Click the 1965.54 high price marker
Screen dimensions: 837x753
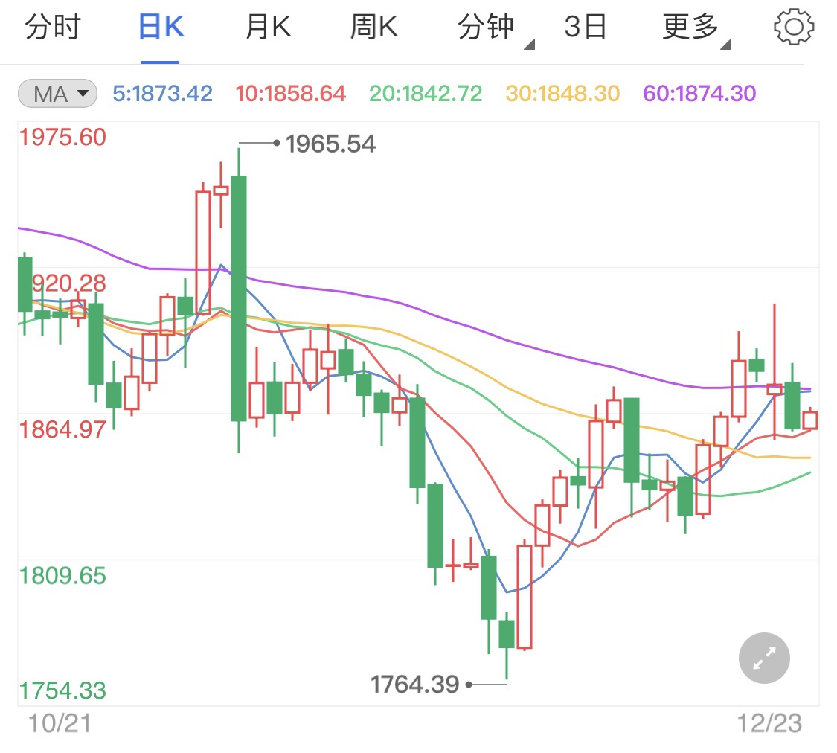click(x=330, y=143)
